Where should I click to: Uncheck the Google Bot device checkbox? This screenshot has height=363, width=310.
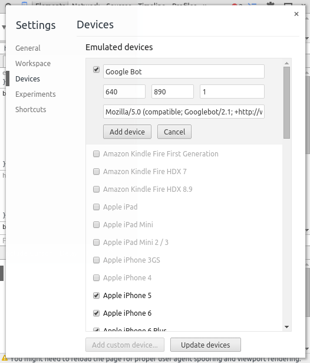[96, 70]
